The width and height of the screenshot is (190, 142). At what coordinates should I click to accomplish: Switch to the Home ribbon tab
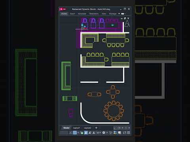64,14
